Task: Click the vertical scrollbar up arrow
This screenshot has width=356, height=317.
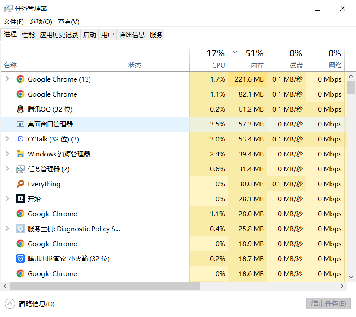Action: pyautogui.click(x=351, y=76)
